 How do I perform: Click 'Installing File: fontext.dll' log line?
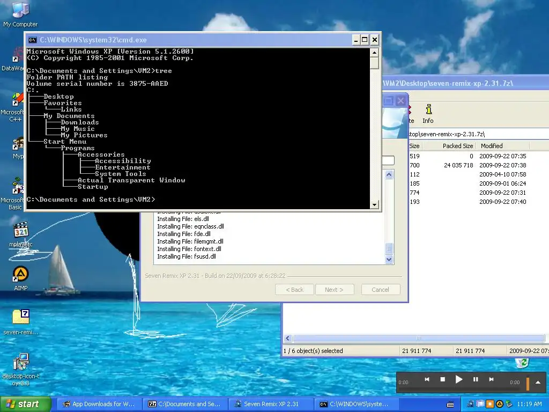[189, 249]
